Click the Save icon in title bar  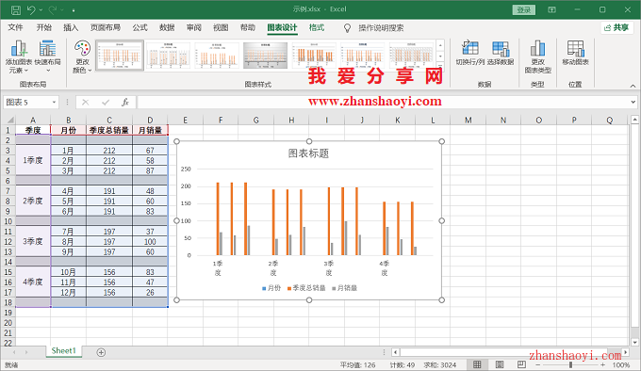pos(15,9)
